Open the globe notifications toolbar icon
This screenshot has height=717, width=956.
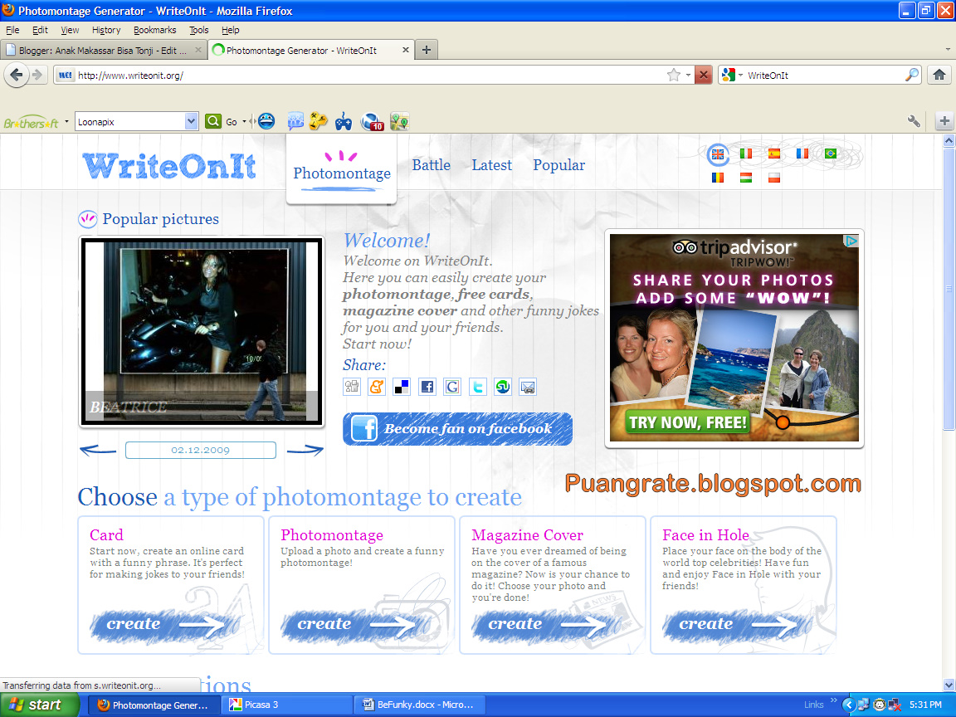(x=372, y=122)
